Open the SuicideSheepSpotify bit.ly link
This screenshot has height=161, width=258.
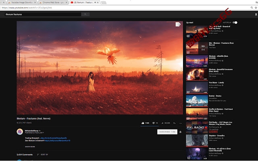click(x=54, y=138)
